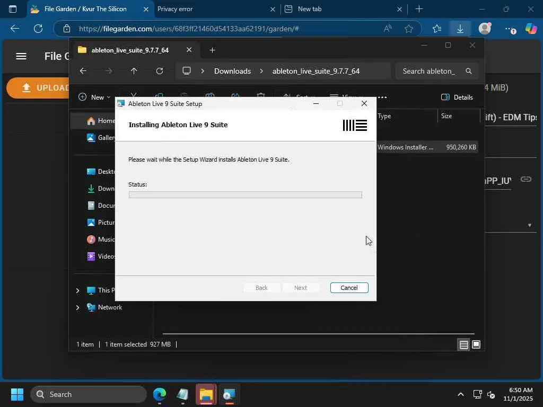Open Home in the navigation pane
543x407 pixels.
coord(100,121)
